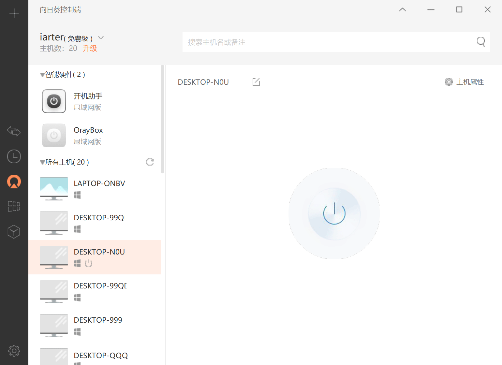
Task: Select the 开机助手 device name
Action: pyautogui.click(x=88, y=96)
